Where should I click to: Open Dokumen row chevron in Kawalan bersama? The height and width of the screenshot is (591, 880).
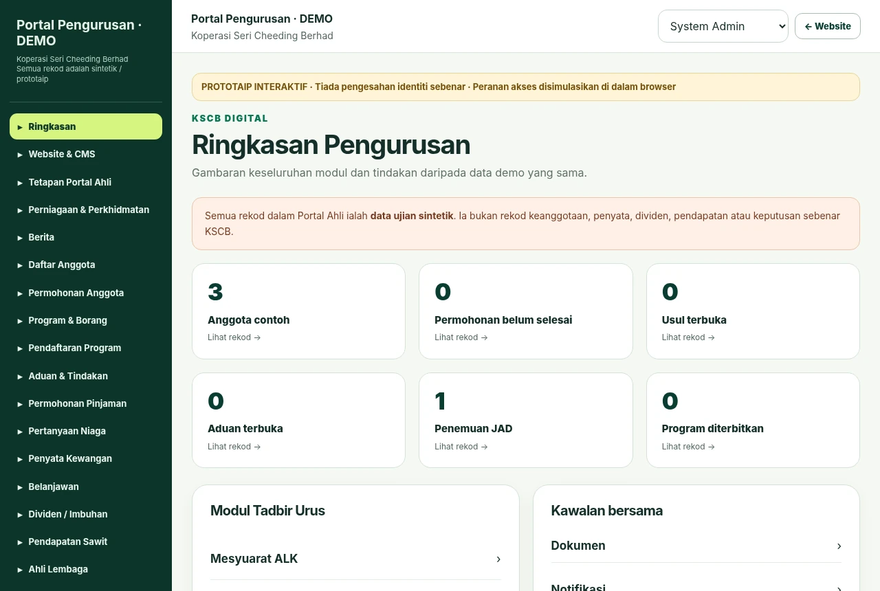(839, 546)
